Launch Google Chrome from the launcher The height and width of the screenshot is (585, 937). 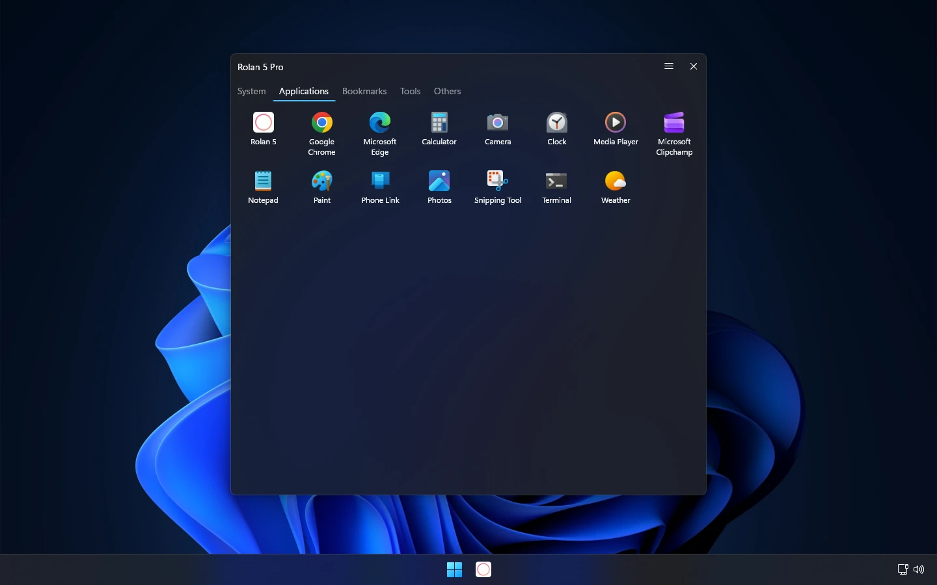tap(321, 133)
